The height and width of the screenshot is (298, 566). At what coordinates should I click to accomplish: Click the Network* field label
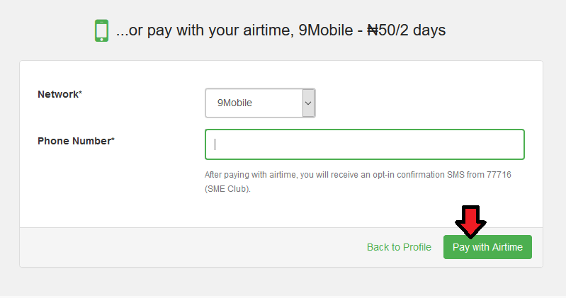(x=60, y=94)
